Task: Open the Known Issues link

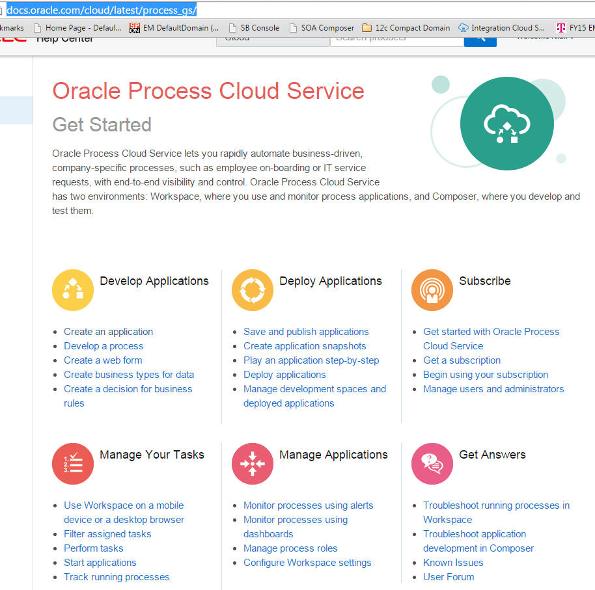Action: 453,563
